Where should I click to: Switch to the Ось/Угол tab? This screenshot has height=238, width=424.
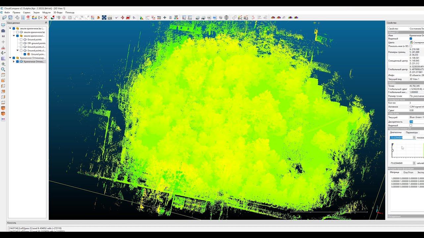point(408,172)
